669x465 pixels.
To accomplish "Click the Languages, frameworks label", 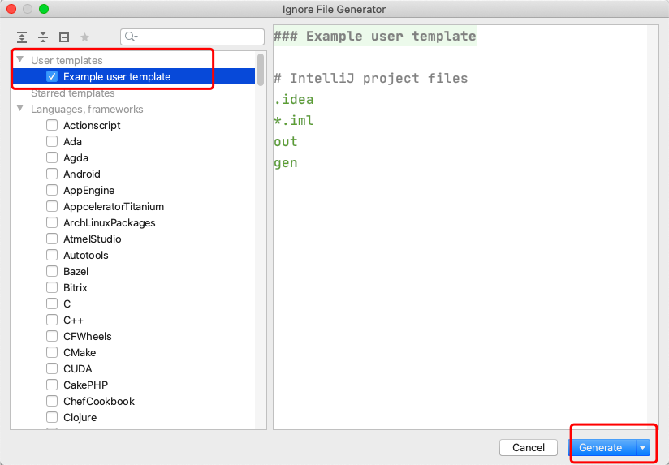I will (x=87, y=110).
